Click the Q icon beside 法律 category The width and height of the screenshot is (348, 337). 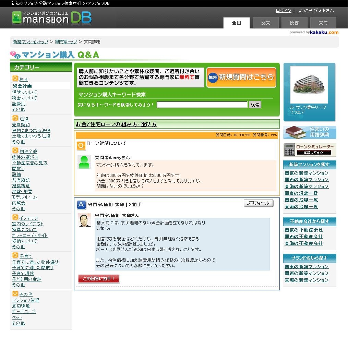click(x=15, y=118)
